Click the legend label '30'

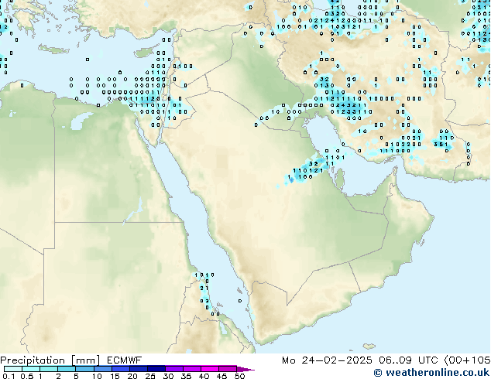pyautogui.click(x=168, y=376)
